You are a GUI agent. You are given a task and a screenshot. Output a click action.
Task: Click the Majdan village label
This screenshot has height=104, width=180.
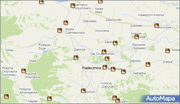point(33,101)
